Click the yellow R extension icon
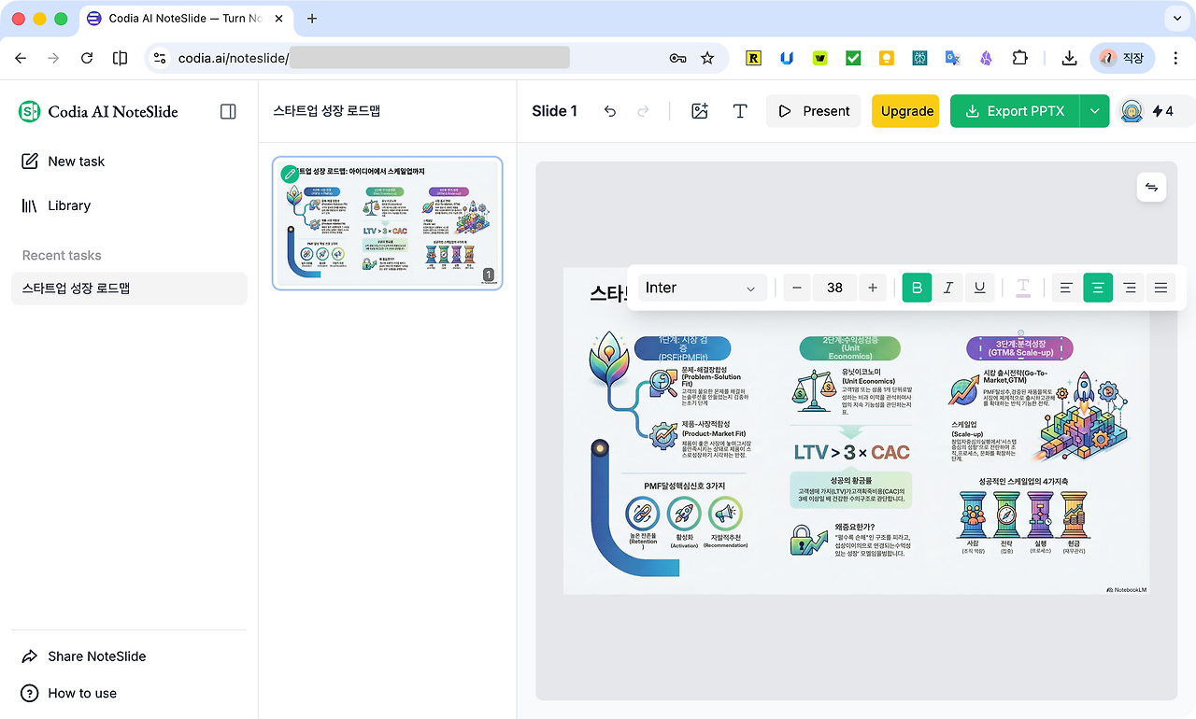 (x=754, y=58)
